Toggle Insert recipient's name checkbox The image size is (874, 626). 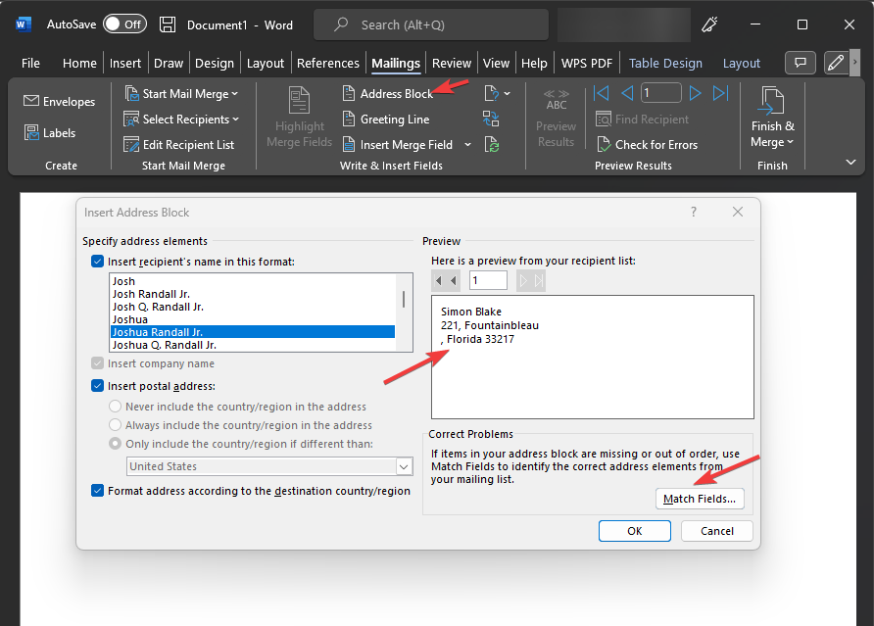pyautogui.click(x=98, y=262)
